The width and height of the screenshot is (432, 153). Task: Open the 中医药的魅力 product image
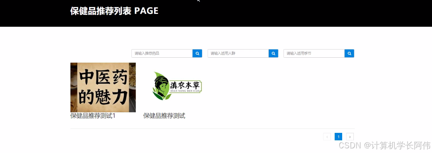[103, 88]
